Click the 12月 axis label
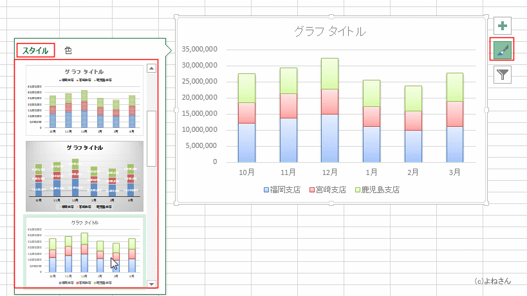Viewport: 527px width, 296px height. tap(329, 172)
